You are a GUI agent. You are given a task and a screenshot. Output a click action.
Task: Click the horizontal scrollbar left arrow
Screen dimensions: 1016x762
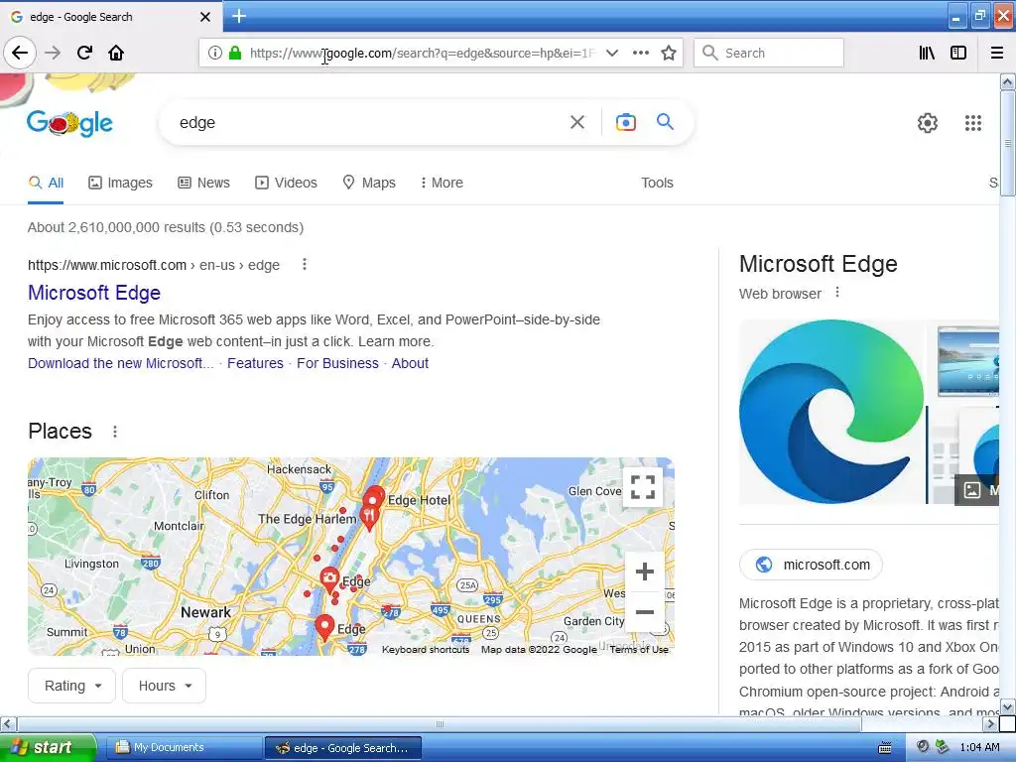coord(8,723)
